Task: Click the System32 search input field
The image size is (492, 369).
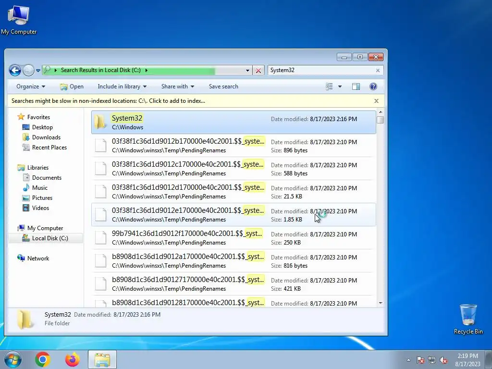Action: [321, 70]
